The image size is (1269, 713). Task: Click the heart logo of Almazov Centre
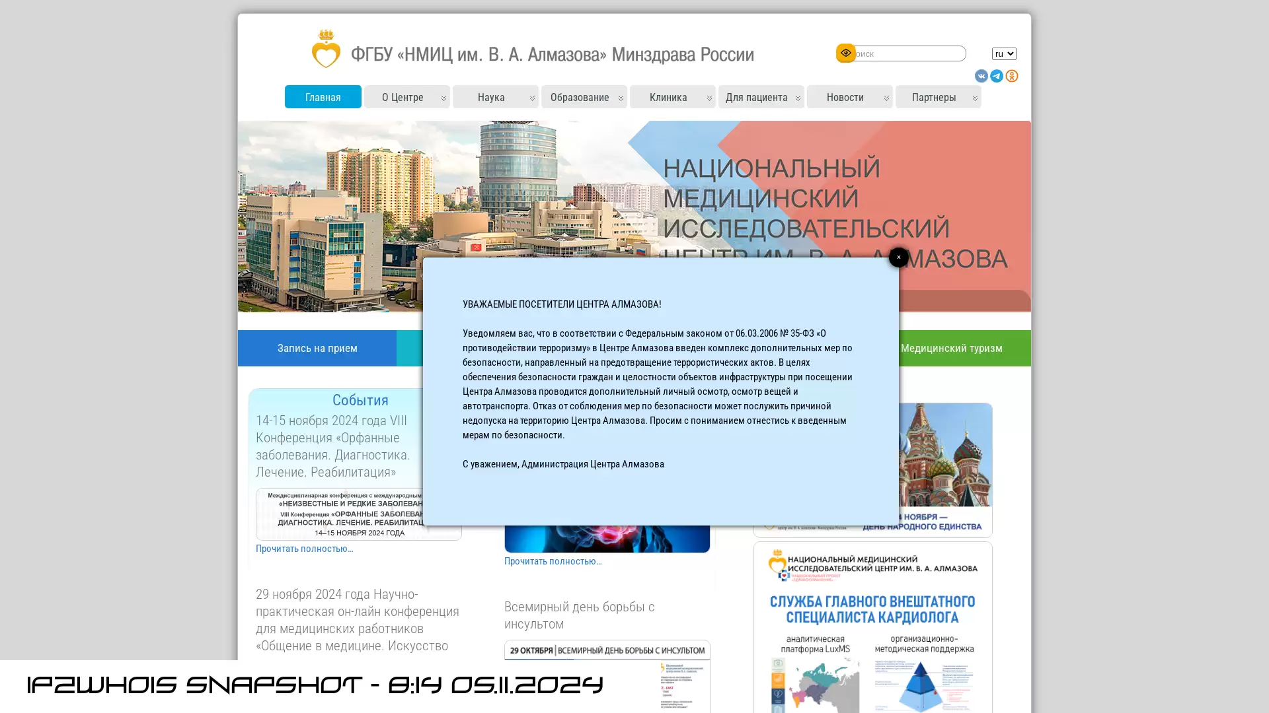click(x=326, y=49)
